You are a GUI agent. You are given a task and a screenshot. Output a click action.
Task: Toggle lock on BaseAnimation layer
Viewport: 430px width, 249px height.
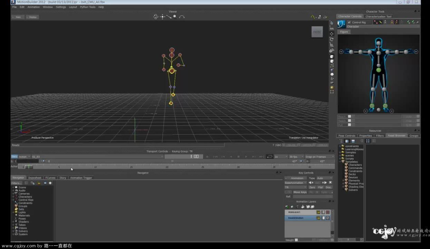318,218
